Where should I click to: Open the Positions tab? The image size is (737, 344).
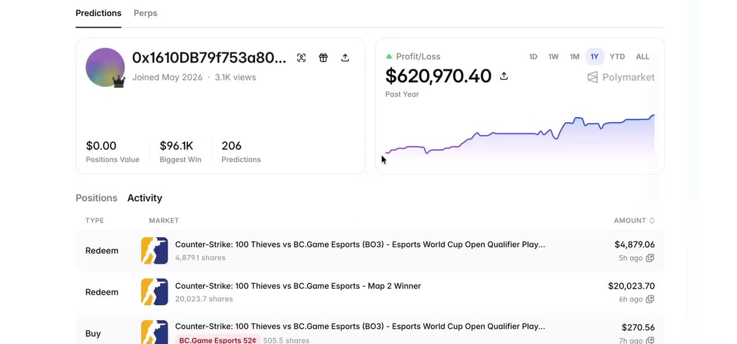pyautogui.click(x=97, y=198)
